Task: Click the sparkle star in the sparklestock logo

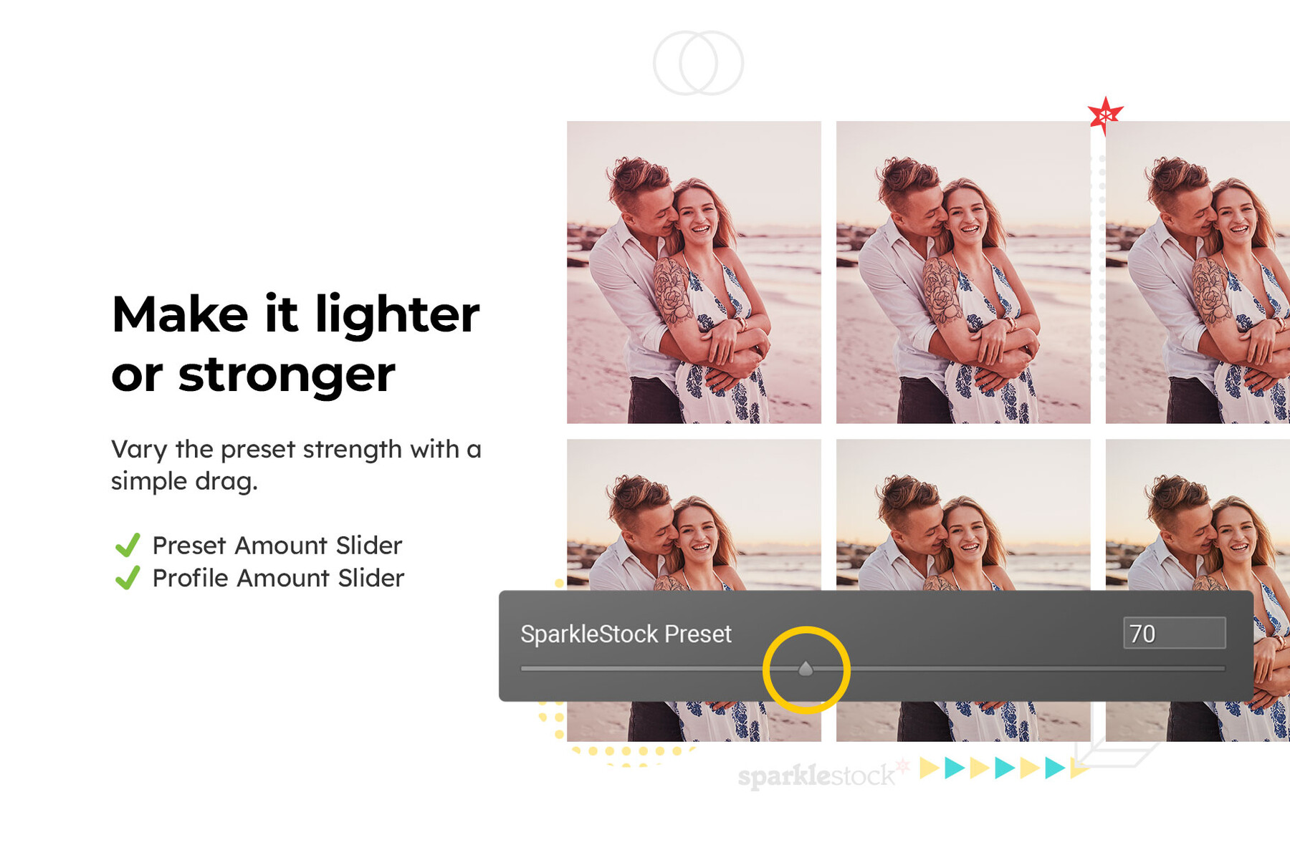Action: (x=902, y=765)
